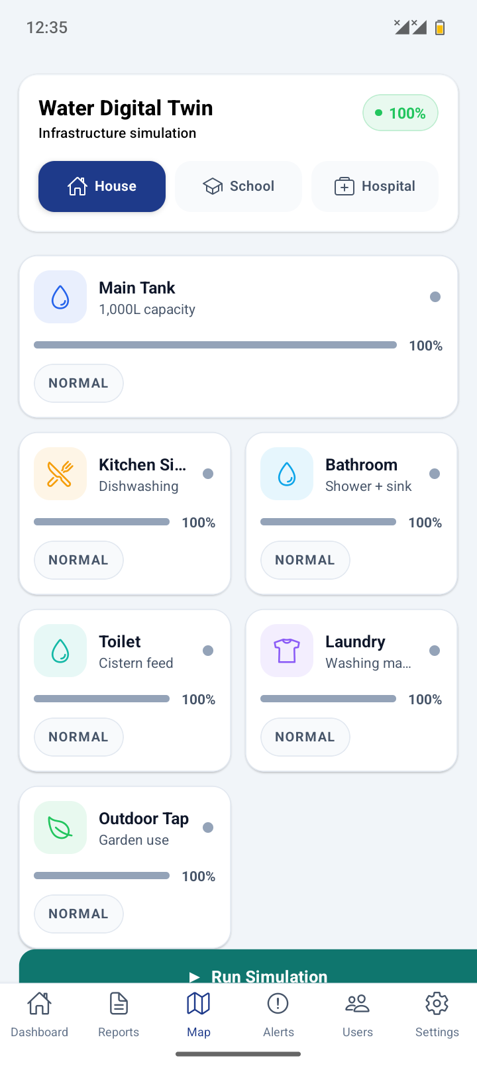Tap the Main Tank level progress bar
Image resolution: width=477 pixels, height=1068 pixels.
[x=215, y=345]
